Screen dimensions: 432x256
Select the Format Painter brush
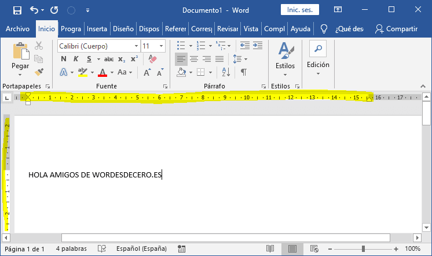39,72
